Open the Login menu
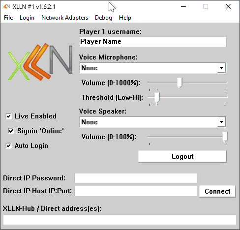 (27, 18)
